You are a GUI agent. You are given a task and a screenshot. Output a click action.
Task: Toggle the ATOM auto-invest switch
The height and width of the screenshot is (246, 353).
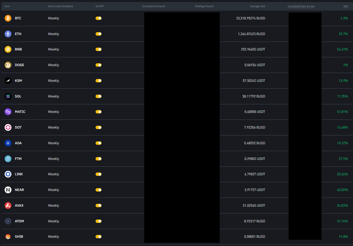point(98,221)
